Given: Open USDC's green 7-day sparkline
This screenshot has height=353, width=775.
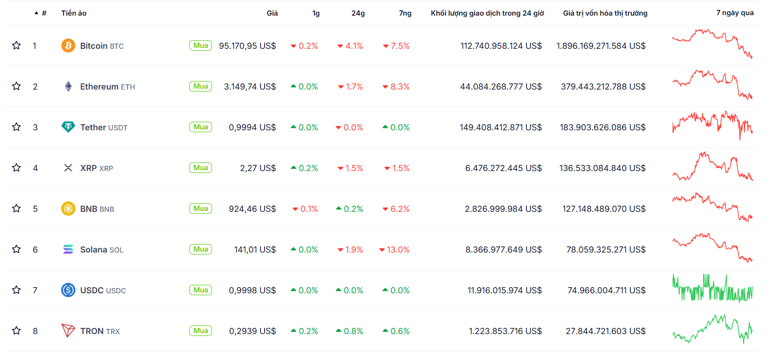Looking at the screenshot, I should point(712,288).
